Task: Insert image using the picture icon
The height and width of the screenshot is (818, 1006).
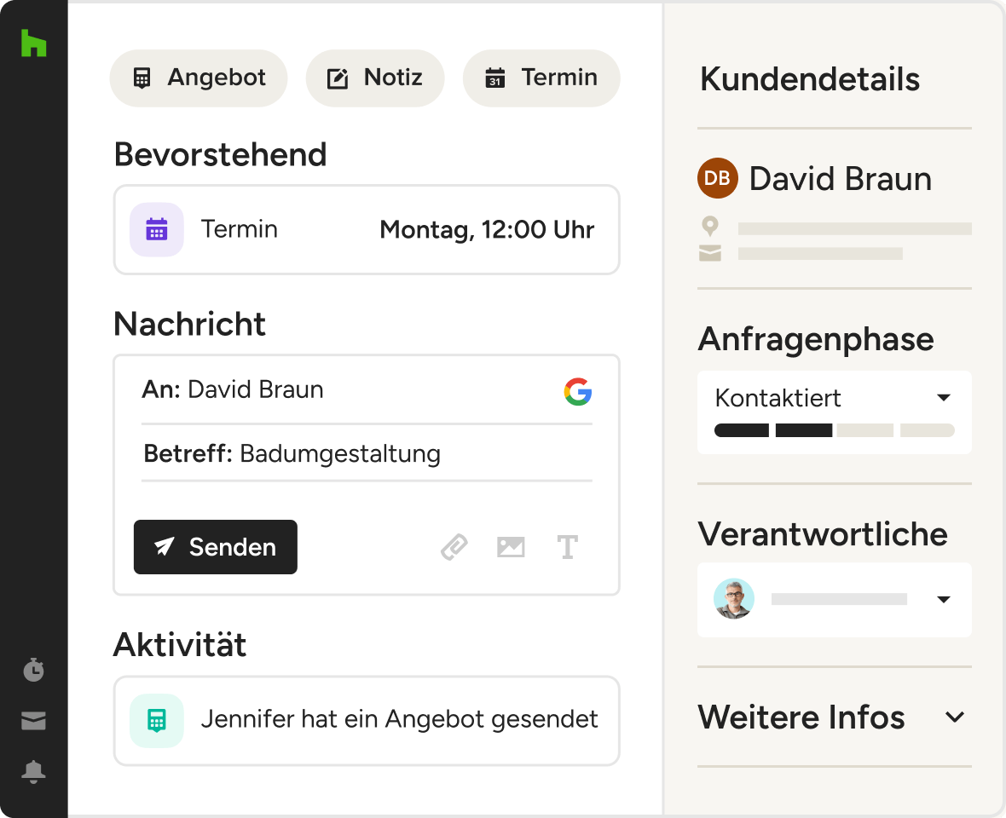Action: (x=511, y=547)
